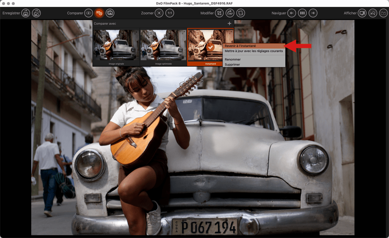Choose 'Revenir à l'instantané' from context menu
The width and height of the screenshot is (389, 238).
(240, 46)
